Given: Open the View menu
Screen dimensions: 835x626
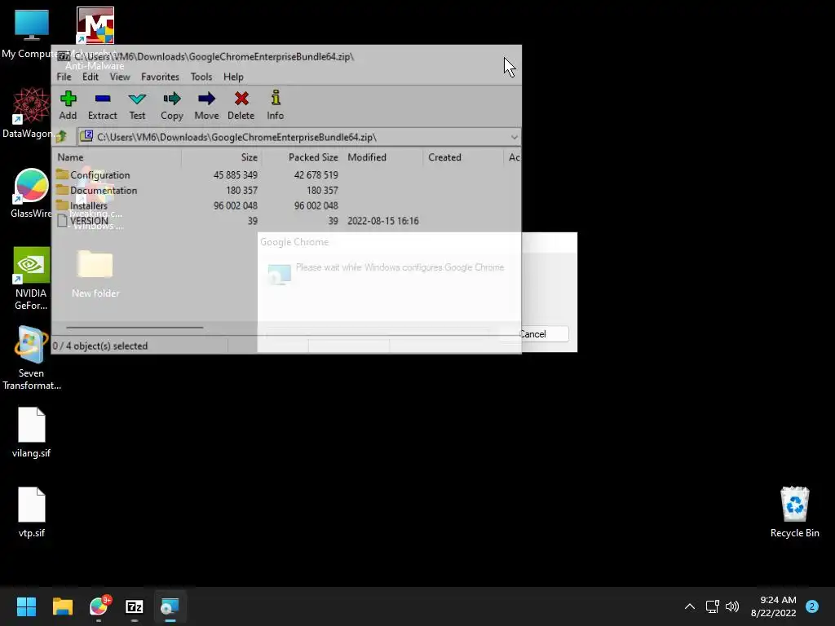Looking at the screenshot, I should coord(120,77).
